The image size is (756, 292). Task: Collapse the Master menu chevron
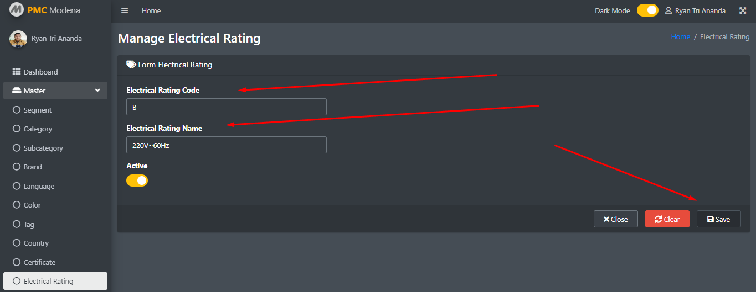(x=97, y=91)
